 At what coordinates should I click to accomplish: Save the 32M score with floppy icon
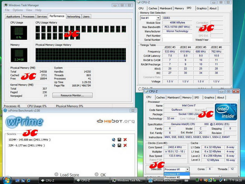(120, 145)
